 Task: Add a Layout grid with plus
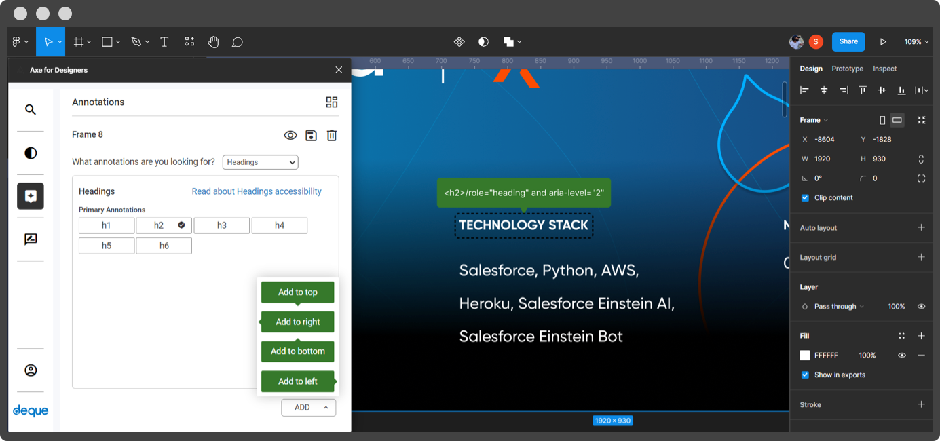click(921, 258)
